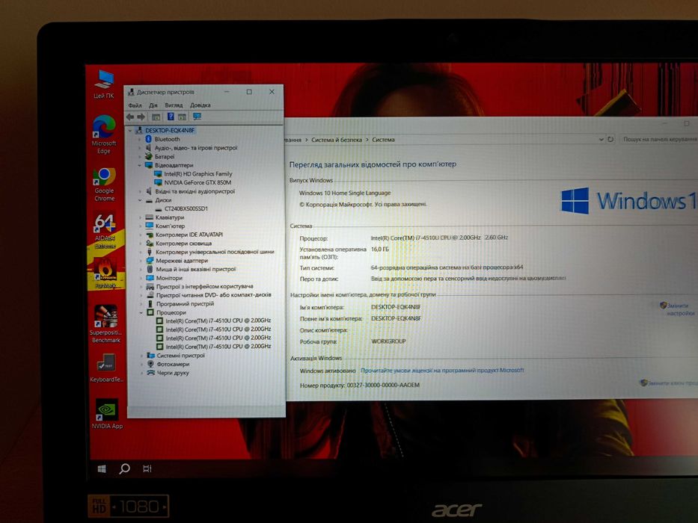Expand the Монітори category arrow
This screenshot has height=523, width=698.
pos(141,278)
